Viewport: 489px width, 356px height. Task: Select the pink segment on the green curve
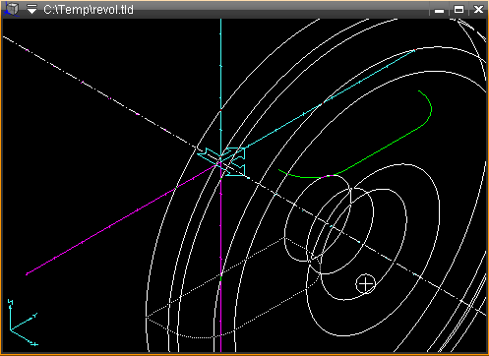tap(329, 176)
